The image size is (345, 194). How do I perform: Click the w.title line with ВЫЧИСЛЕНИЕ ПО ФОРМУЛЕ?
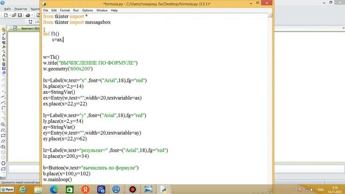(x=90, y=63)
